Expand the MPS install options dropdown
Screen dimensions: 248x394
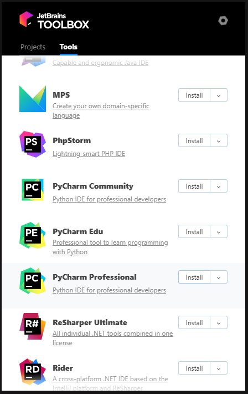pos(219,95)
